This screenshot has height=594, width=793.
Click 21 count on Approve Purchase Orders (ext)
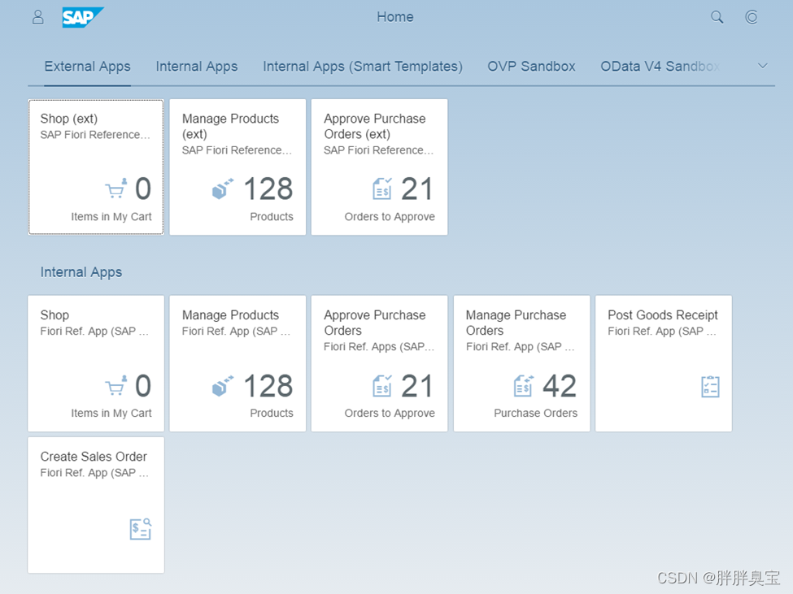click(417, 189)
